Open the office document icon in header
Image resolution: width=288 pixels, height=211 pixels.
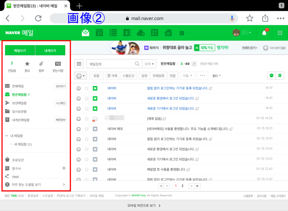pos(154,33)
